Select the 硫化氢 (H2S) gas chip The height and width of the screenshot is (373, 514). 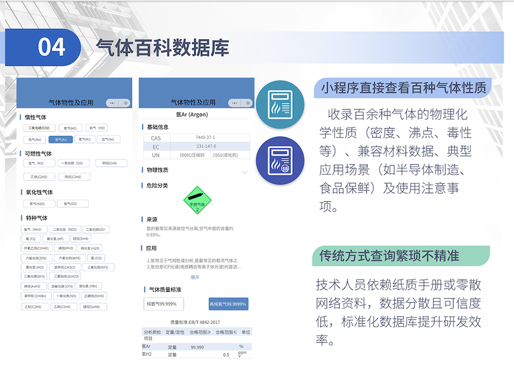[x=90, y=248]
